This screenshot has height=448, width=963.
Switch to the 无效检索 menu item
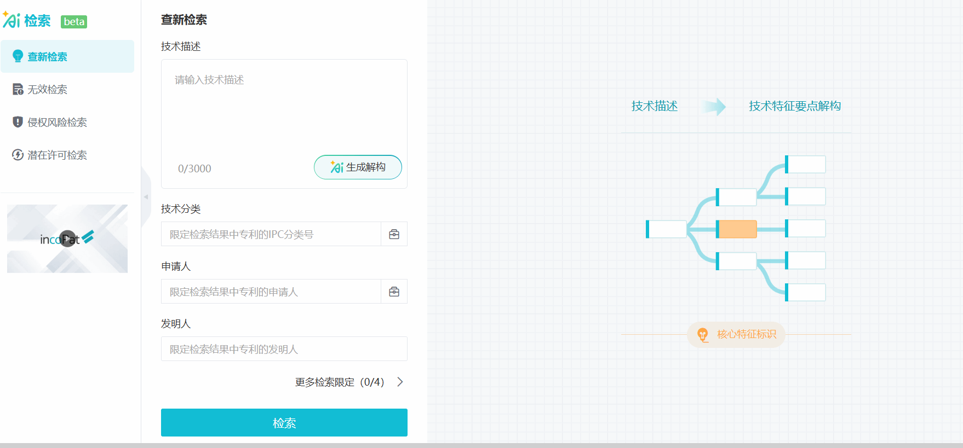tap(48, 89)
